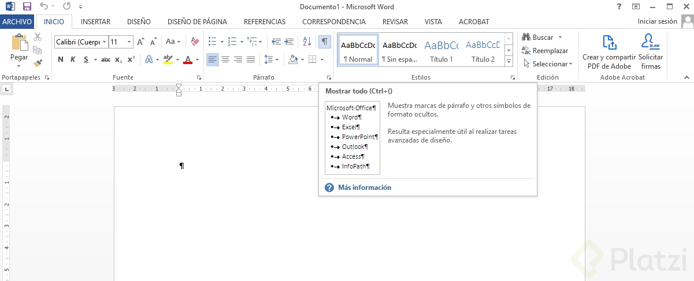This screenshot has height=281, width=694.
Task: Click the Copy icon in Portapapeles
Action: point(38,50)
